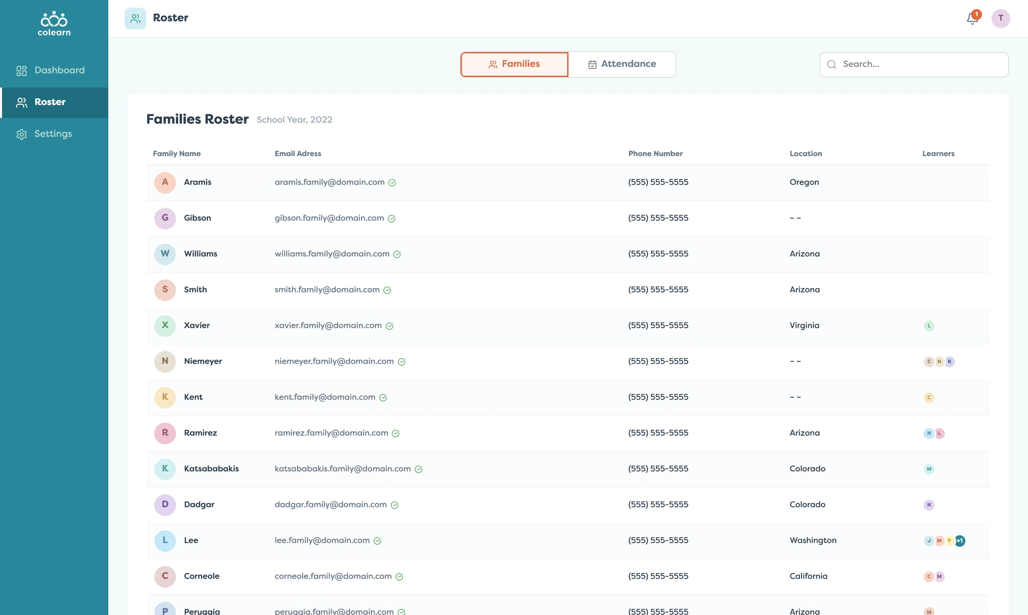Open the Katsababakis family row
The image size is (1028, 615).
coord(568,469)
